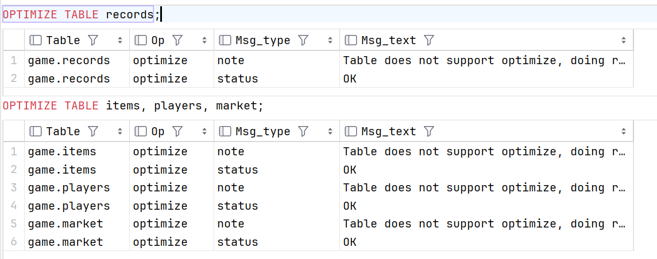Toggle sort arrows on first Table column
Viewport: 657px width, 259px height.
point(121,41)
